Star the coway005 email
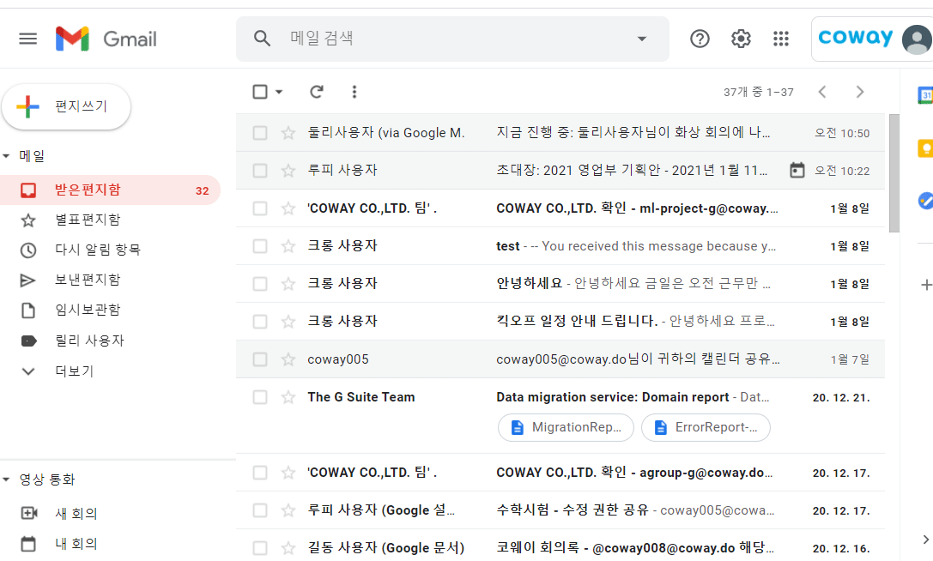The height and width of the screenshot is (561, 933). [288, 359]
